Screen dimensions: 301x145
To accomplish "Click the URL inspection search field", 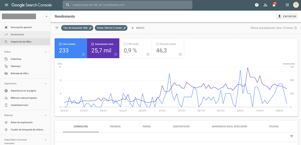I will point(127,5).
